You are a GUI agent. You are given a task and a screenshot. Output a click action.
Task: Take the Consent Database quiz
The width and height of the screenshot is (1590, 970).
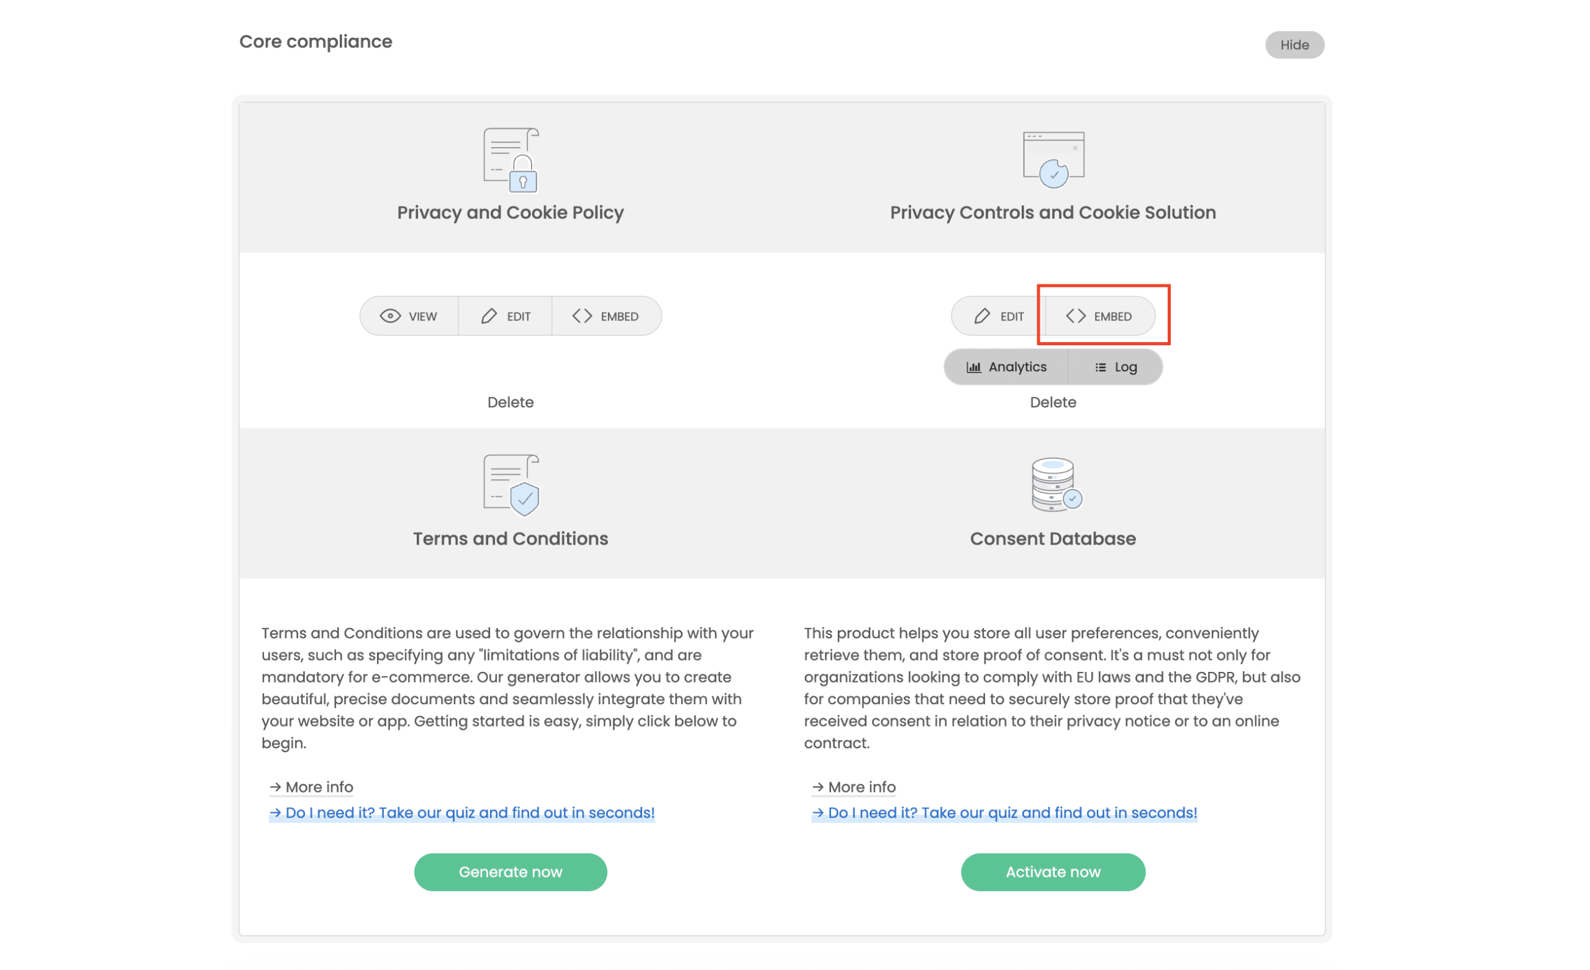pos(1004,812)
